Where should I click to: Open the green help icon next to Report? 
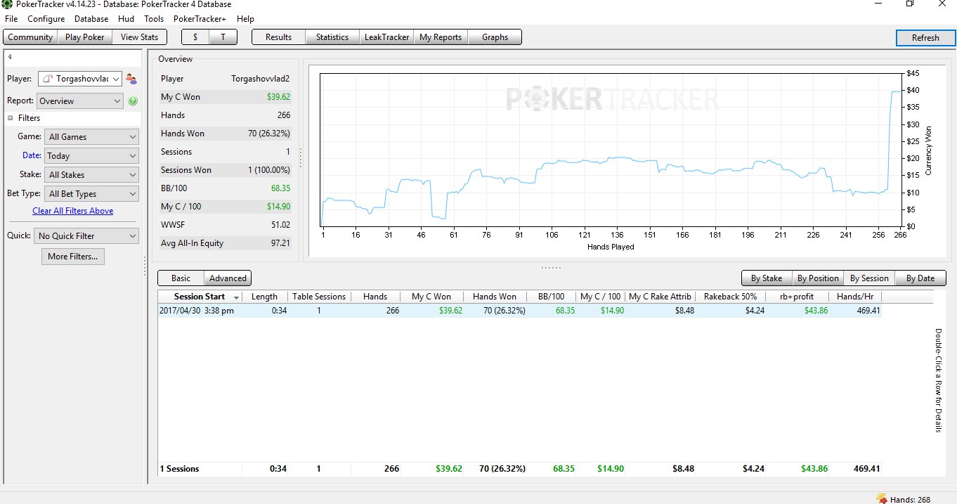click(133, 101)
